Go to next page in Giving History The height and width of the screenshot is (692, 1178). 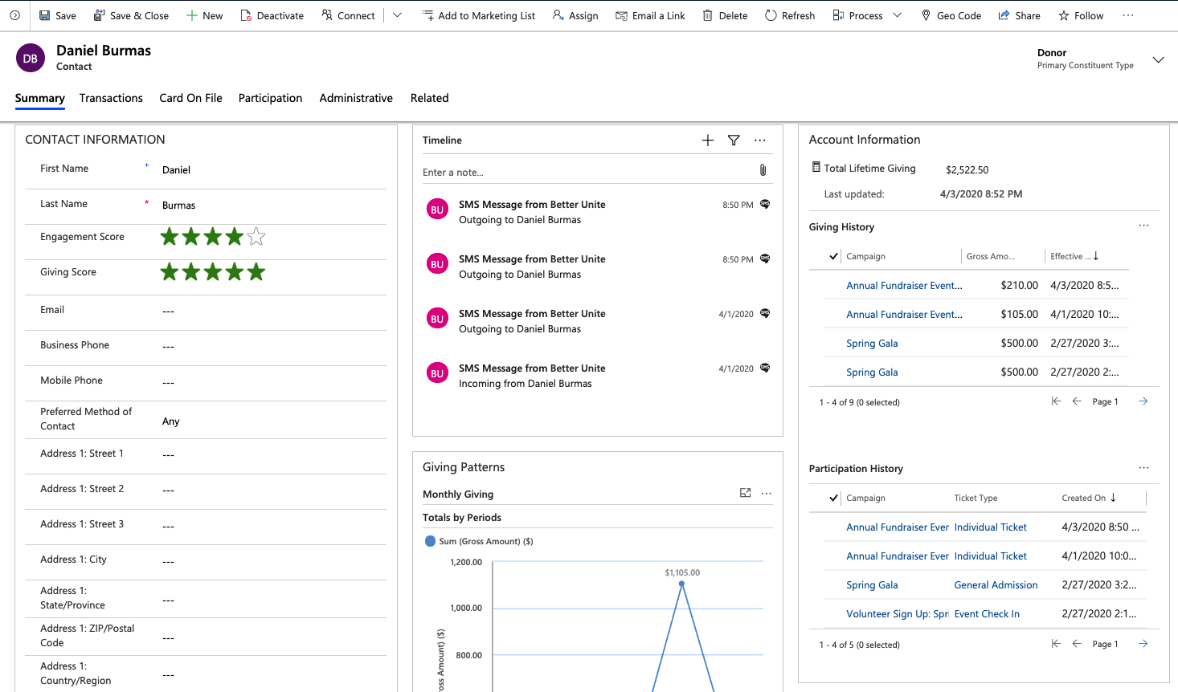point(1143,401)
